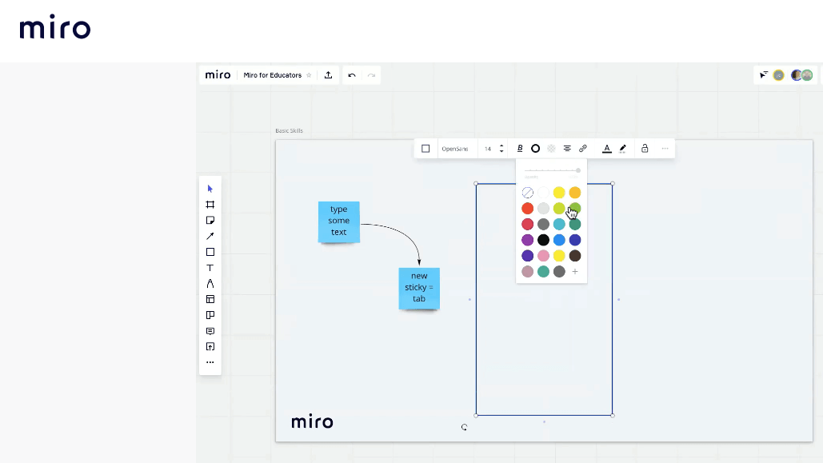The height and width of the screenshot is (463, 823).
Task: Open the text highlight marker icon
Action: [623, 149]
